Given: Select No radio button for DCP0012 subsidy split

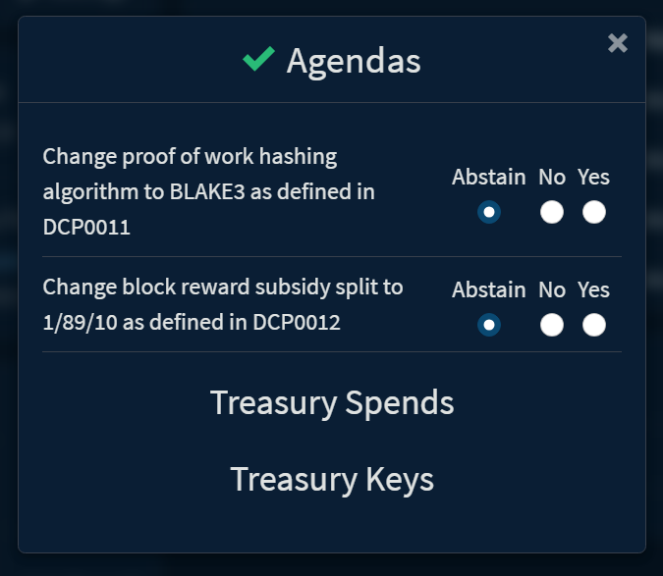Looking at the screenshot, I should point(552,325).
